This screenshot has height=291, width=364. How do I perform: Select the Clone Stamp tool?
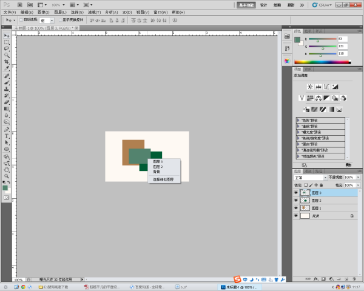point(7,89)
